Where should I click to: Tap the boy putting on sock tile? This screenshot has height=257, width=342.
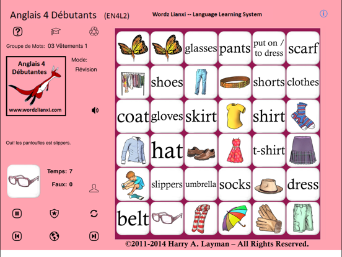[133, 184]
